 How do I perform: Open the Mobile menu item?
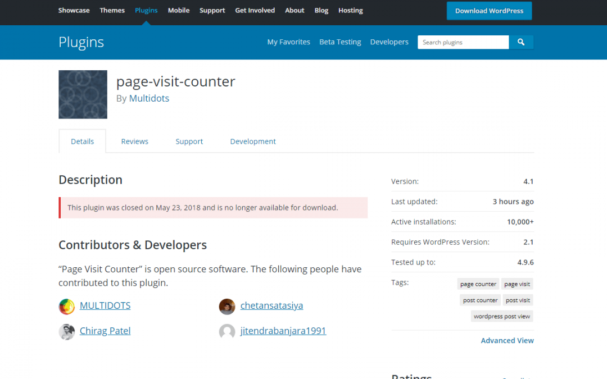[179, 11]
